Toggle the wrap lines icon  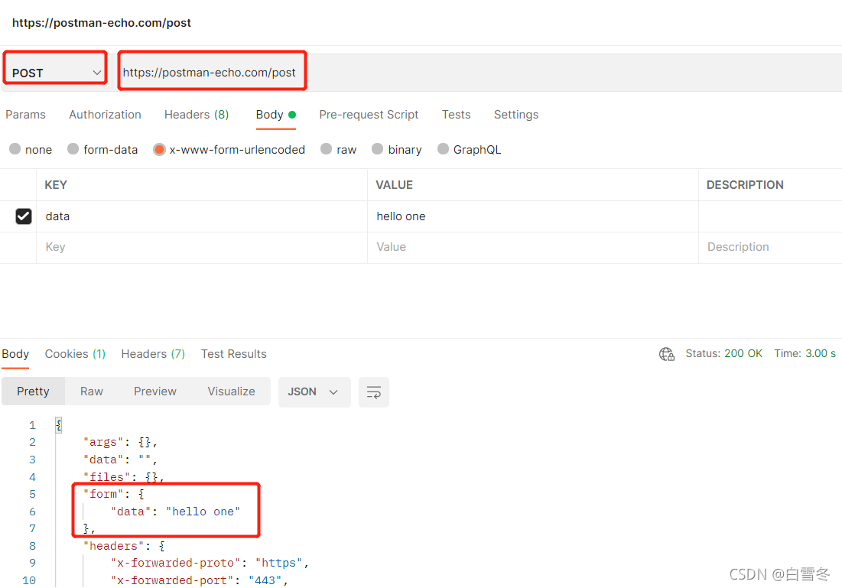374,392
